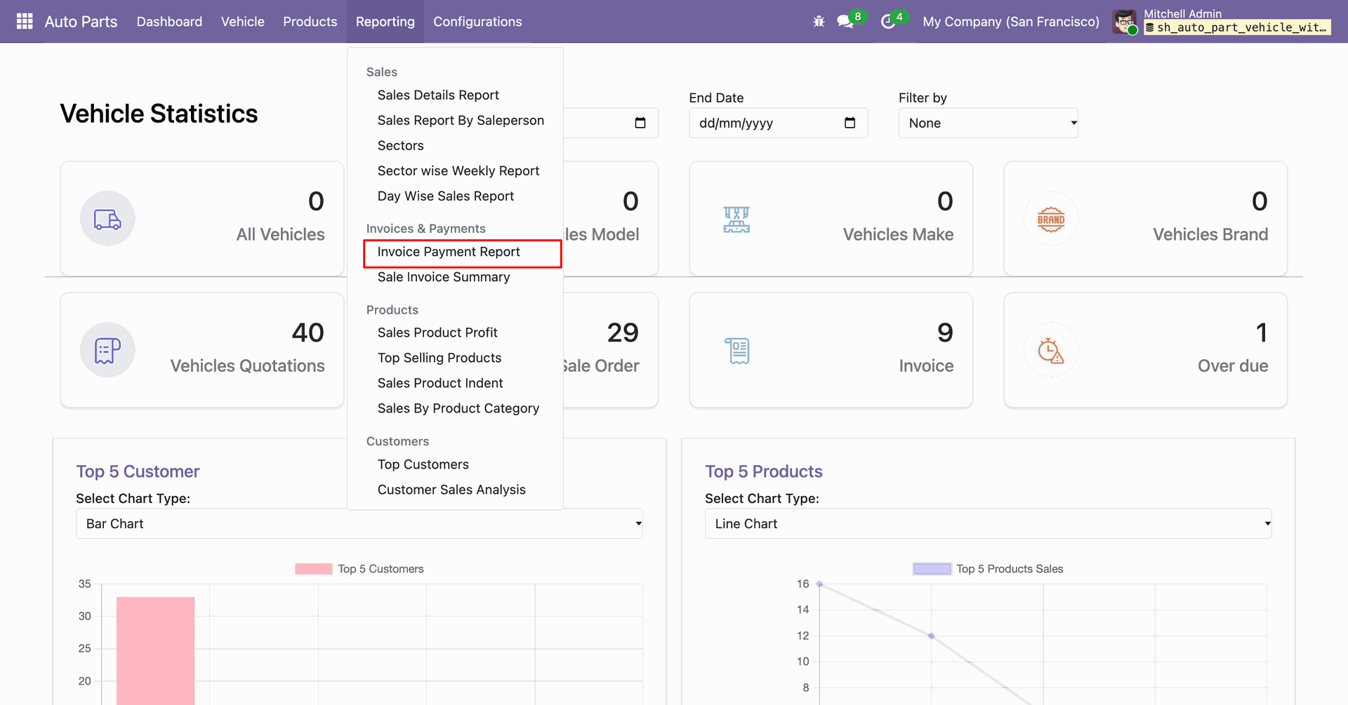The image size is (1348, 705).
Task: Click the Vehicles Quotations icon
Action: point(107,350)
